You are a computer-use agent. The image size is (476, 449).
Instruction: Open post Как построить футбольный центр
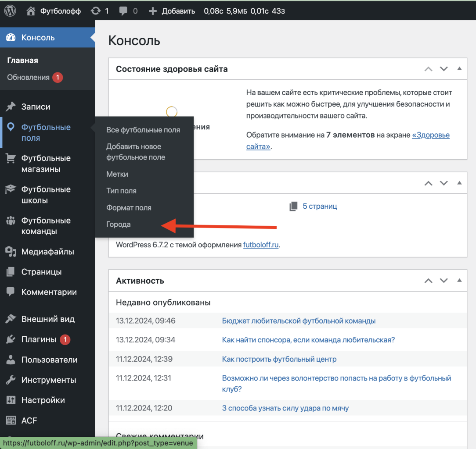tap(279, 359)
